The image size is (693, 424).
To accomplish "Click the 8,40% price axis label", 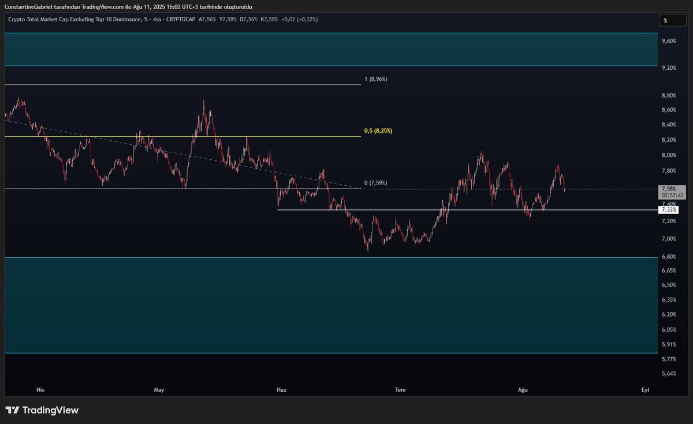I will [x=669, y=125].
